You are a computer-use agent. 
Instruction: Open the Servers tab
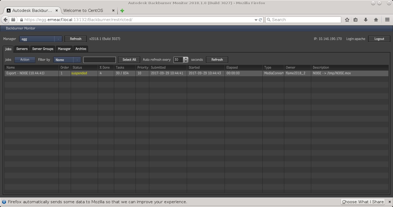point(22,49)
